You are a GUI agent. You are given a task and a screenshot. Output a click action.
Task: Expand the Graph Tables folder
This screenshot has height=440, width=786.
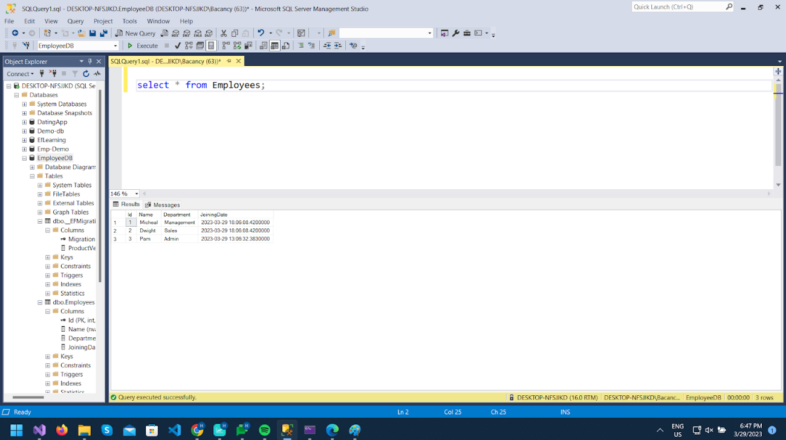point(40,212)
